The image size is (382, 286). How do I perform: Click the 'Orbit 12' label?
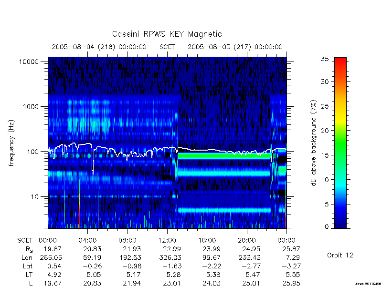tap(340, 255)
